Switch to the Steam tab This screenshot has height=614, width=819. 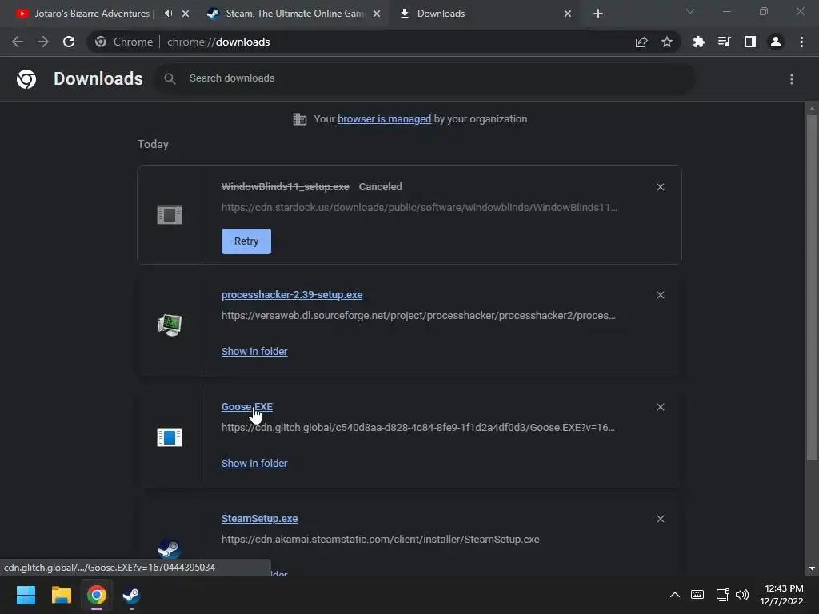[x=295, y=14]
